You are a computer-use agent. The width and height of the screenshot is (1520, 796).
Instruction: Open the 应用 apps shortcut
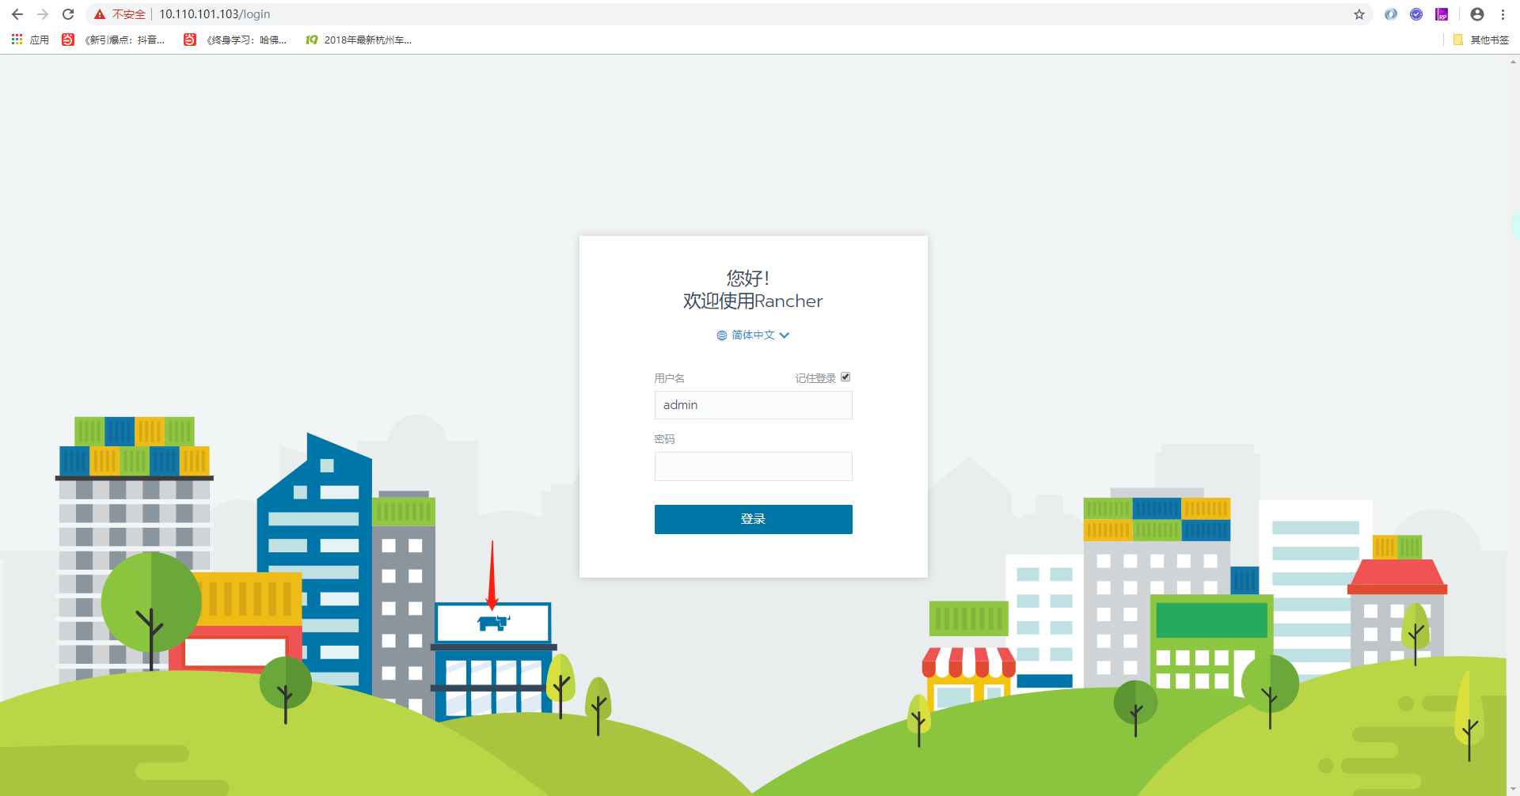[30, 40]
